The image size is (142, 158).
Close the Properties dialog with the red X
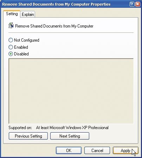(138, 4)
